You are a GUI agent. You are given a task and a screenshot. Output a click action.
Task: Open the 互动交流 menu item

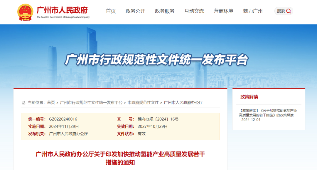pyautogui.click(x=194, y=11)
